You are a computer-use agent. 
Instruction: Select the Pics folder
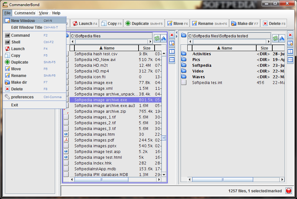click(233, 60)
